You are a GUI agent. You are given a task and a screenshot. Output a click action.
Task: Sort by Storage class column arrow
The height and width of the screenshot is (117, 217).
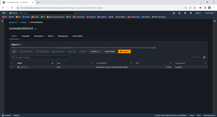(206, 63)
